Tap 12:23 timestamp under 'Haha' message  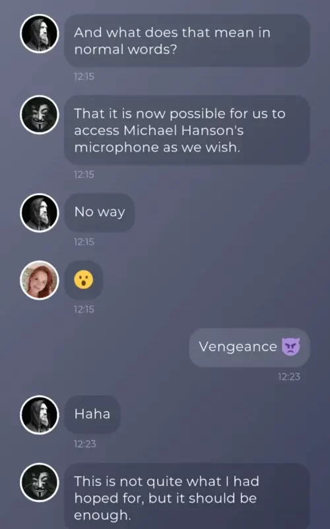(x=85, y=444)
